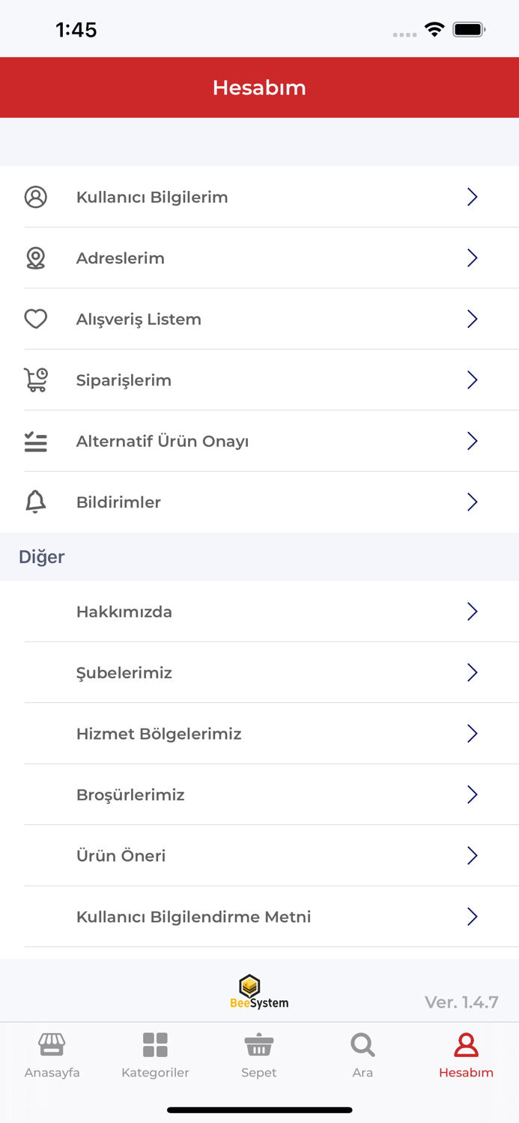The image size is (519, 1123).
Task: Tap the Sepet basket icon
Action: (x=259, y=1045)
